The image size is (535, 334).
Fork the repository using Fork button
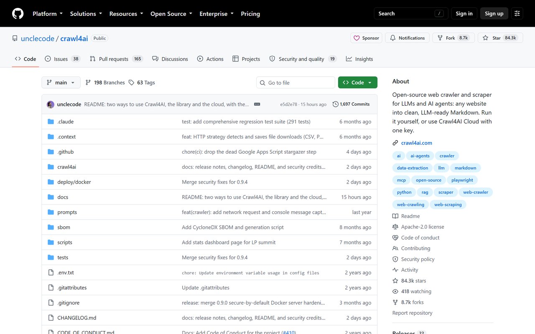(453, 38)
